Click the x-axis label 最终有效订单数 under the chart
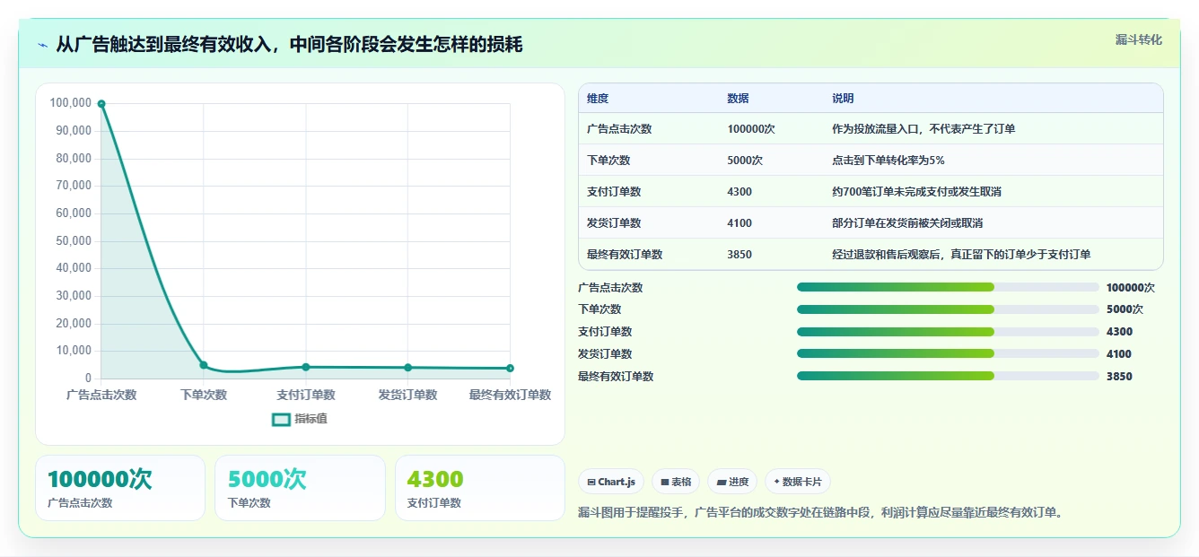 [510, 395]
